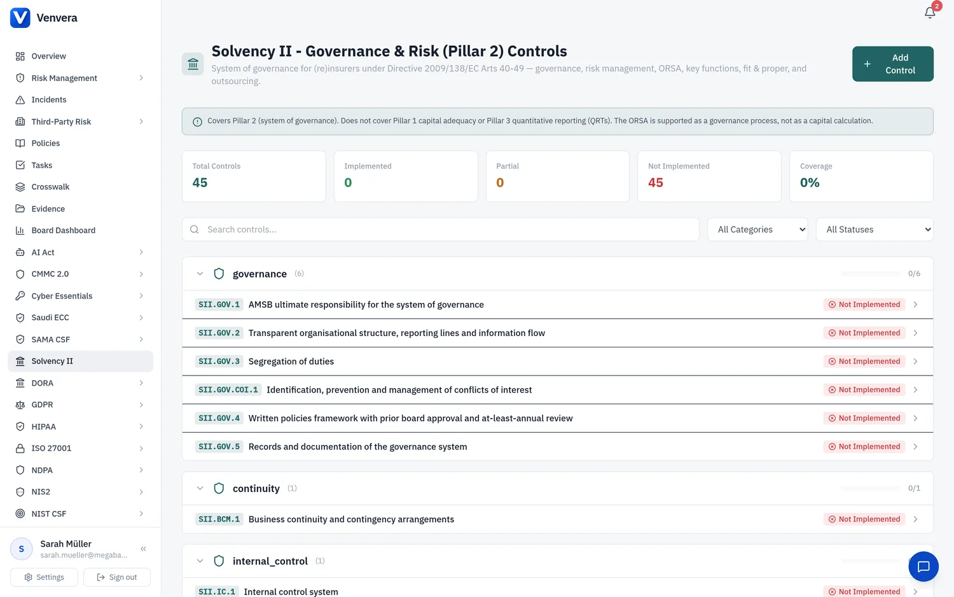This screenshot has height=597, width=954.
Task: Collapse the internal_control category section
Action: pos(200,561)
